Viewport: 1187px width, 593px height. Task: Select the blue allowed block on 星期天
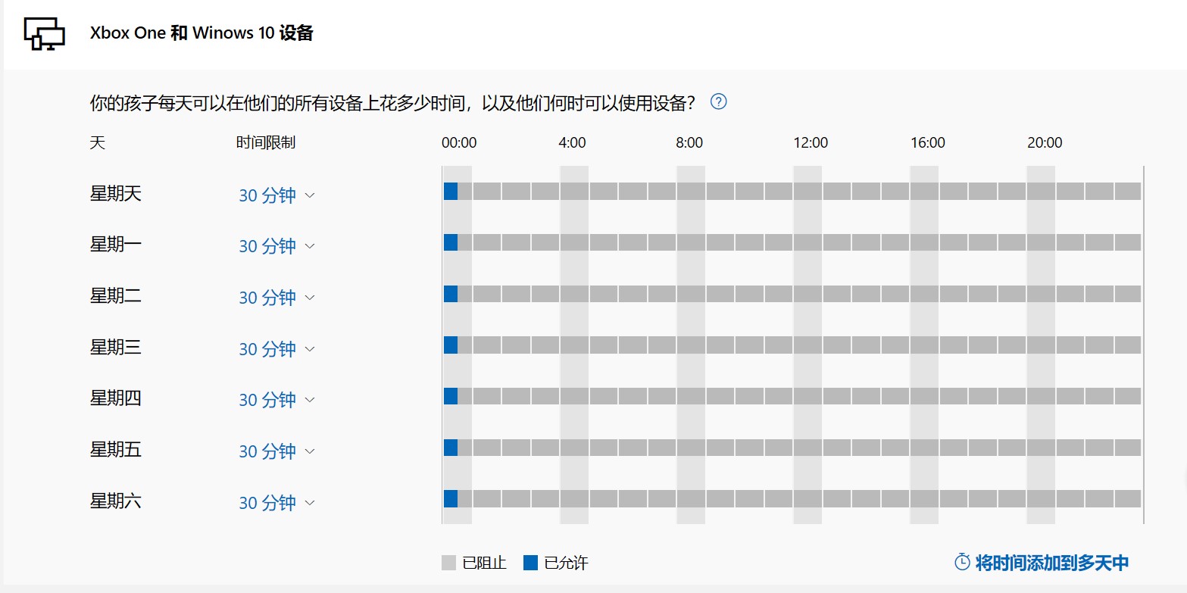pyautogui.click(x=451, y=191)
